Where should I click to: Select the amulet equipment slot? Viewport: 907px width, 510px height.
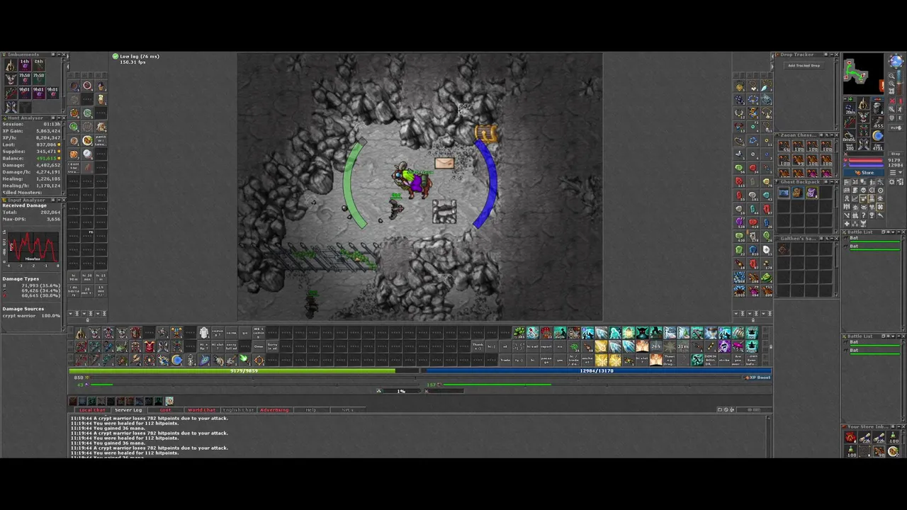pos(849,108)
